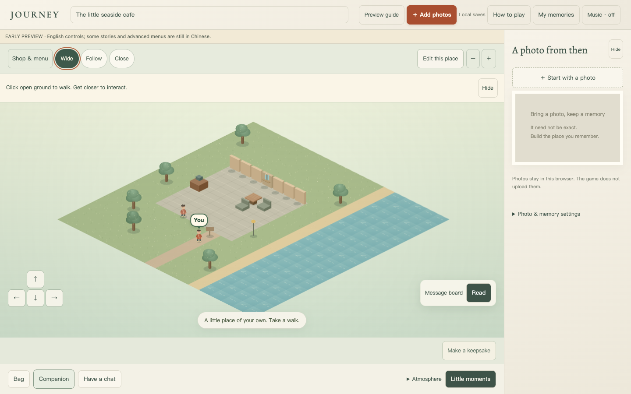The height and width of the screenshot is (394, 631).
Task: Zoom in with the plus button
Action: tap(489, 59)
